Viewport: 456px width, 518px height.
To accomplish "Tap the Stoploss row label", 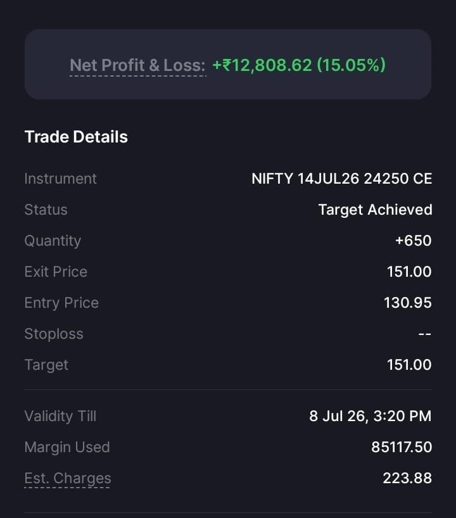I will click(54, 334).
